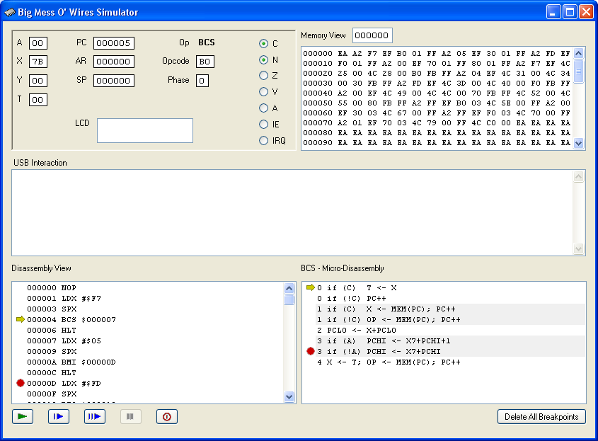Click the Opcode field showing B0
Screen dimensions: 598x441
coord(205,62)
